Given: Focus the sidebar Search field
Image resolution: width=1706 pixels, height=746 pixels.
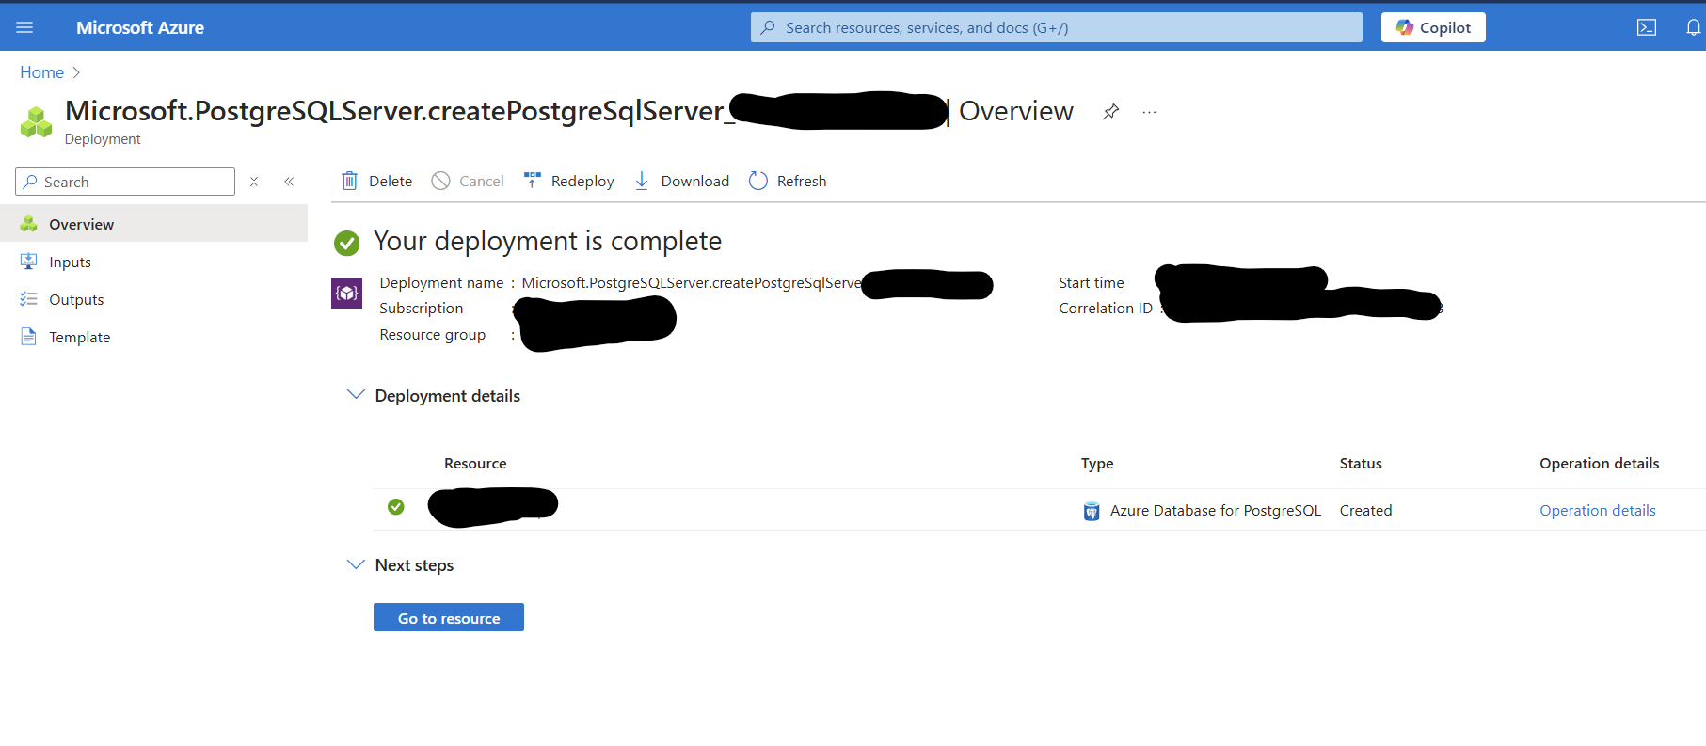Looking at the screenshot, I should (x=125, y=182).
